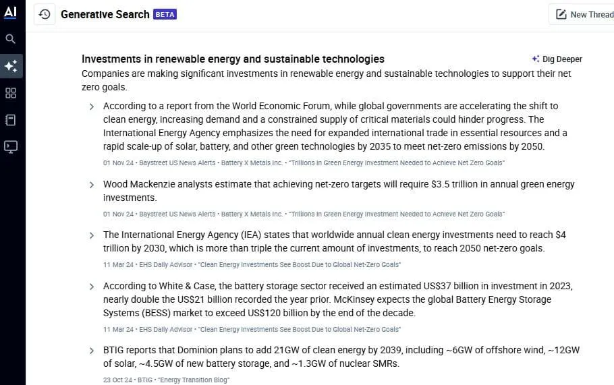Open thread history clock icon

[45, 14]
